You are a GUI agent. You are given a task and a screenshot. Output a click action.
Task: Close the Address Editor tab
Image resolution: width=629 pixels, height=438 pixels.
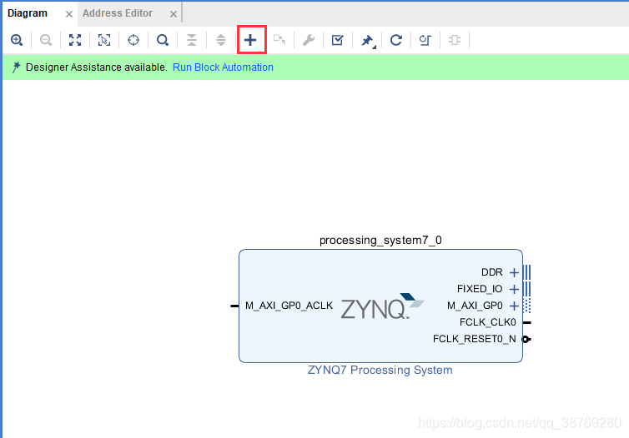click(x=174, y=14)
